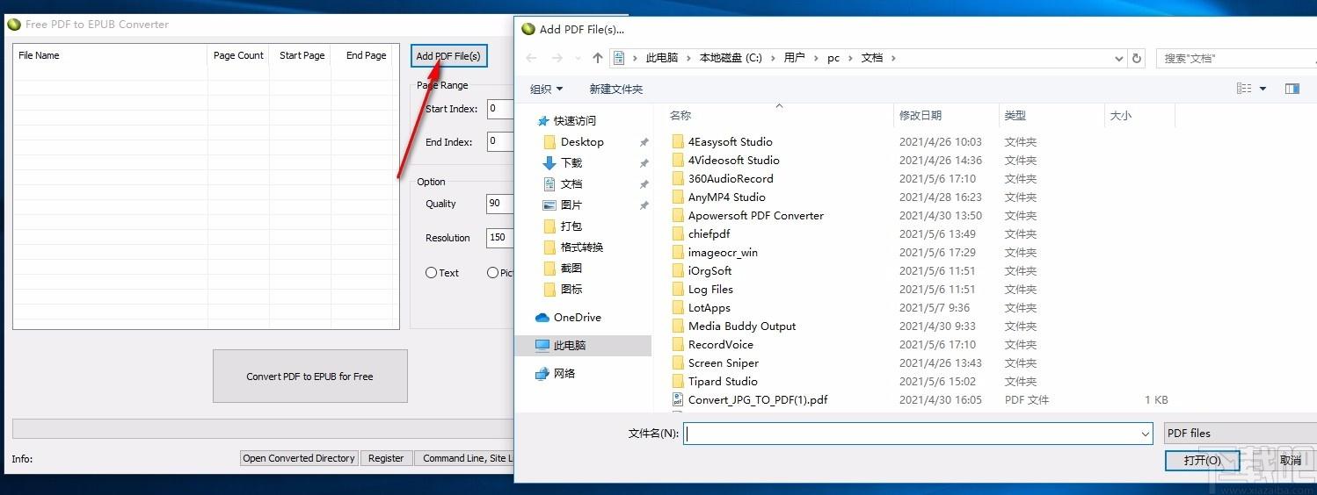Click Quality value field
The image size is (1317, 495).
coord(500,204)
